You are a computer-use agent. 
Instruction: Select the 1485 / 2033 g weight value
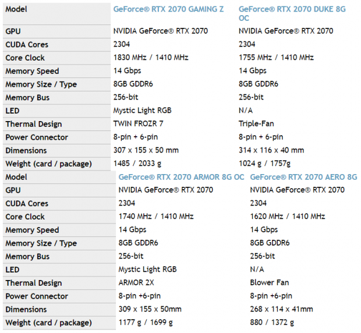coord(137,164)
